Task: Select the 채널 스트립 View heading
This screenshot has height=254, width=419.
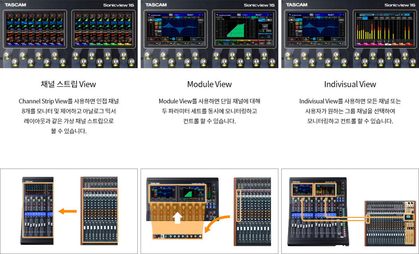Action: pos(68,84)
